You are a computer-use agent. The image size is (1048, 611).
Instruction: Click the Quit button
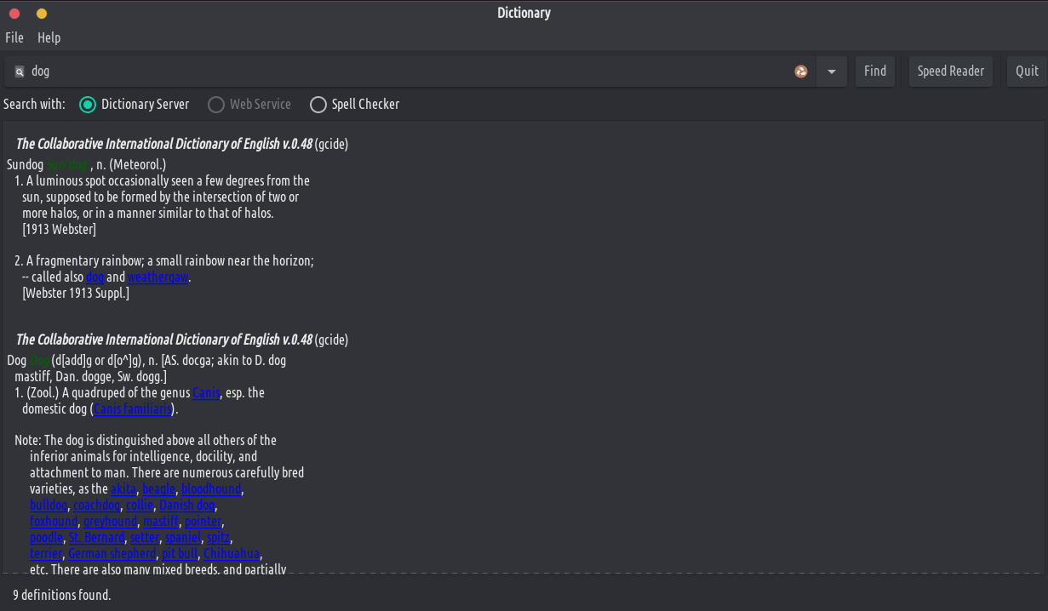click(1027, 71)
